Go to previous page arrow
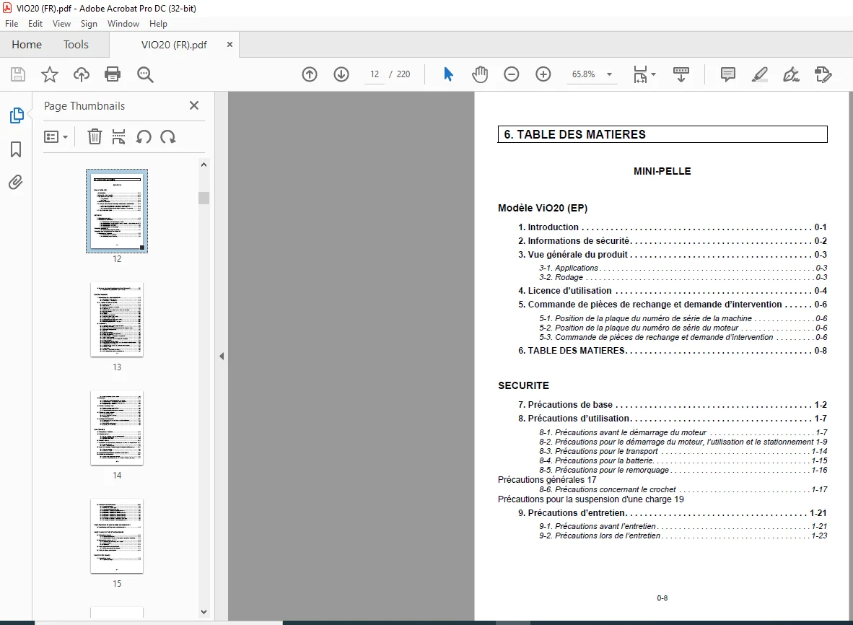The height and width of the screenshot is (625, 853). tap(310, 74)
